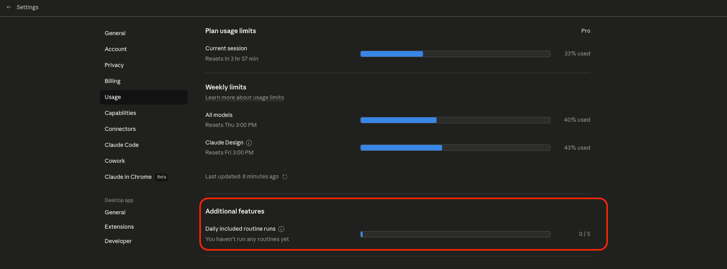
Task: Click the '40% used' value
Action: (x=577, y=120)
